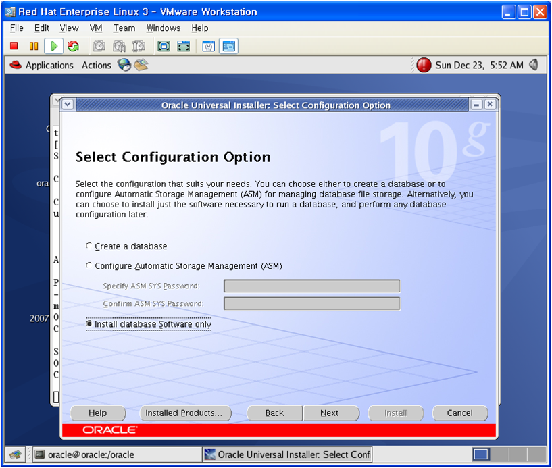This screenshot has width=552, height=468.
Task: Enter quick switch mode
Action: coord(183,46)
